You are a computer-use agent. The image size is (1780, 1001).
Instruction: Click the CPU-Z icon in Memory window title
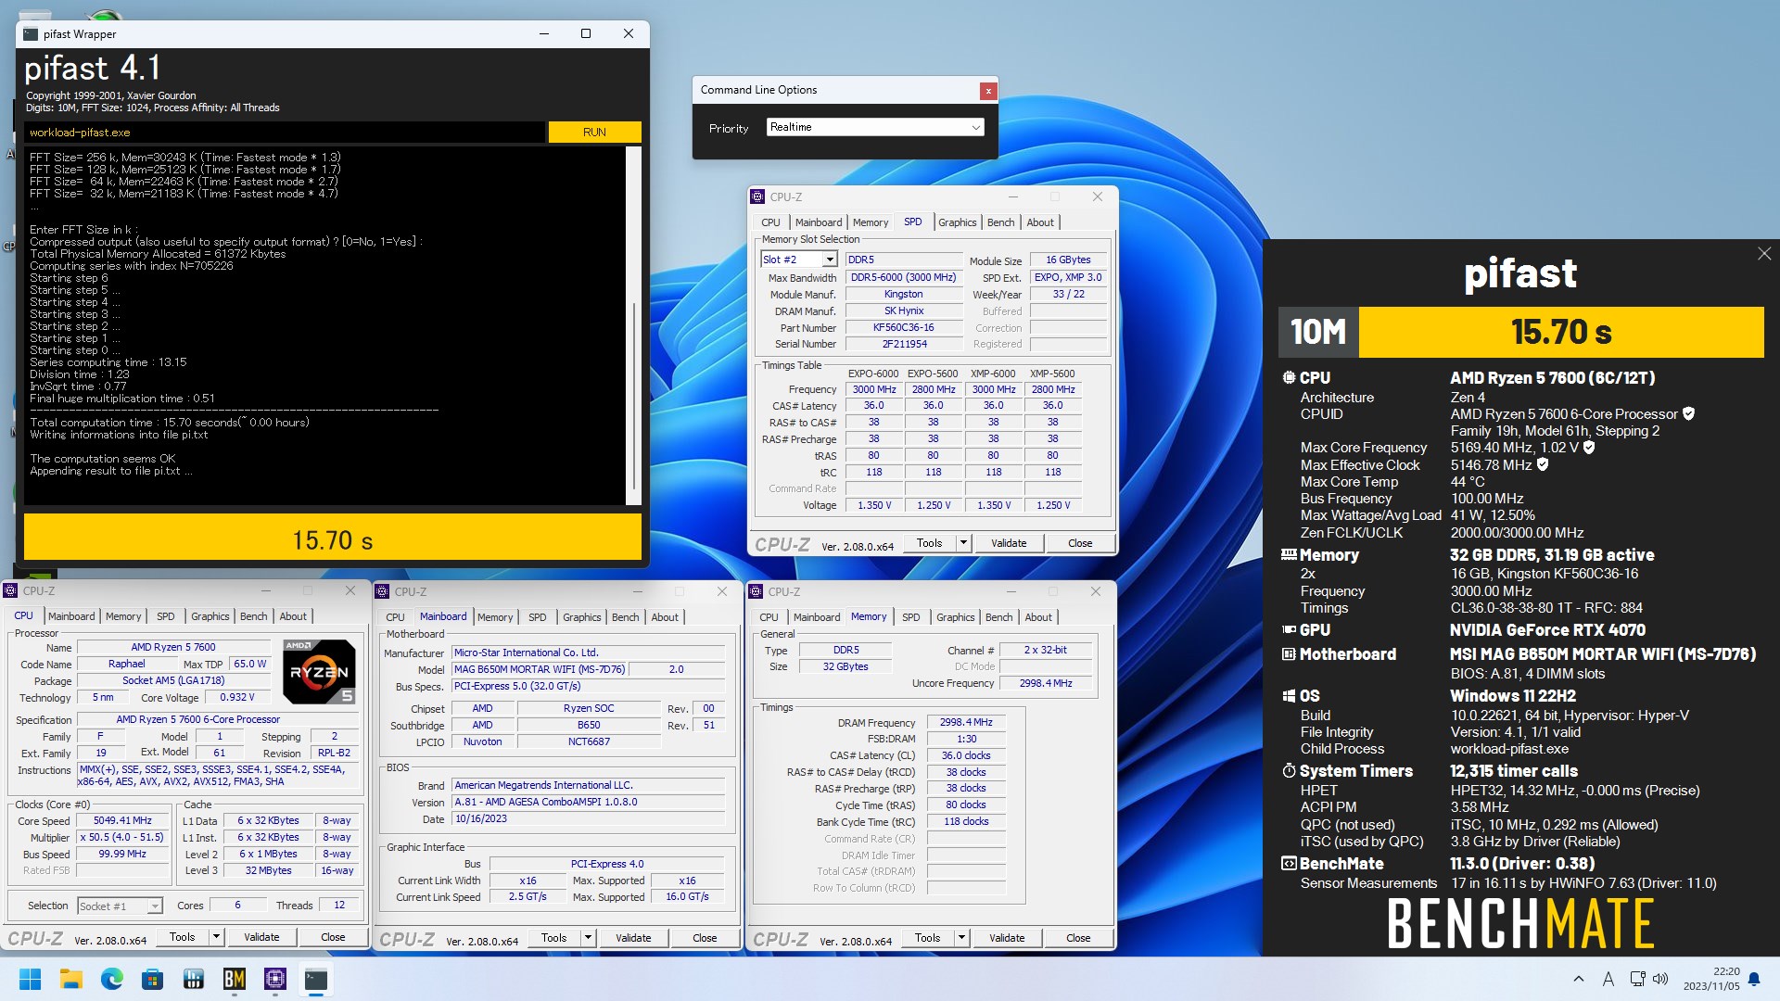[x=756, y=591]
